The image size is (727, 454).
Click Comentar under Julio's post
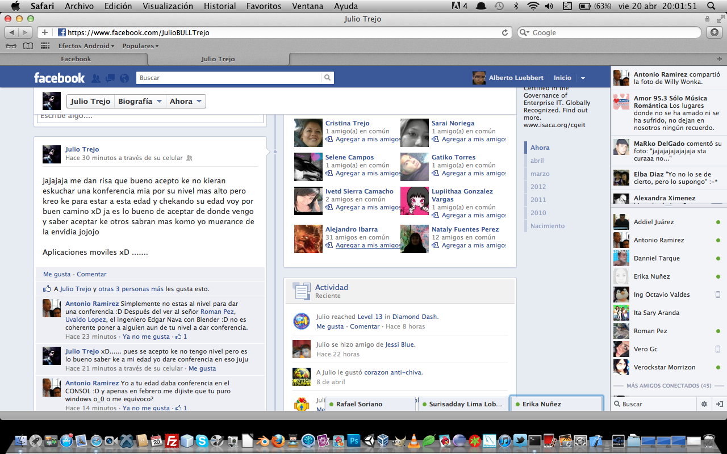coord(91,274)
